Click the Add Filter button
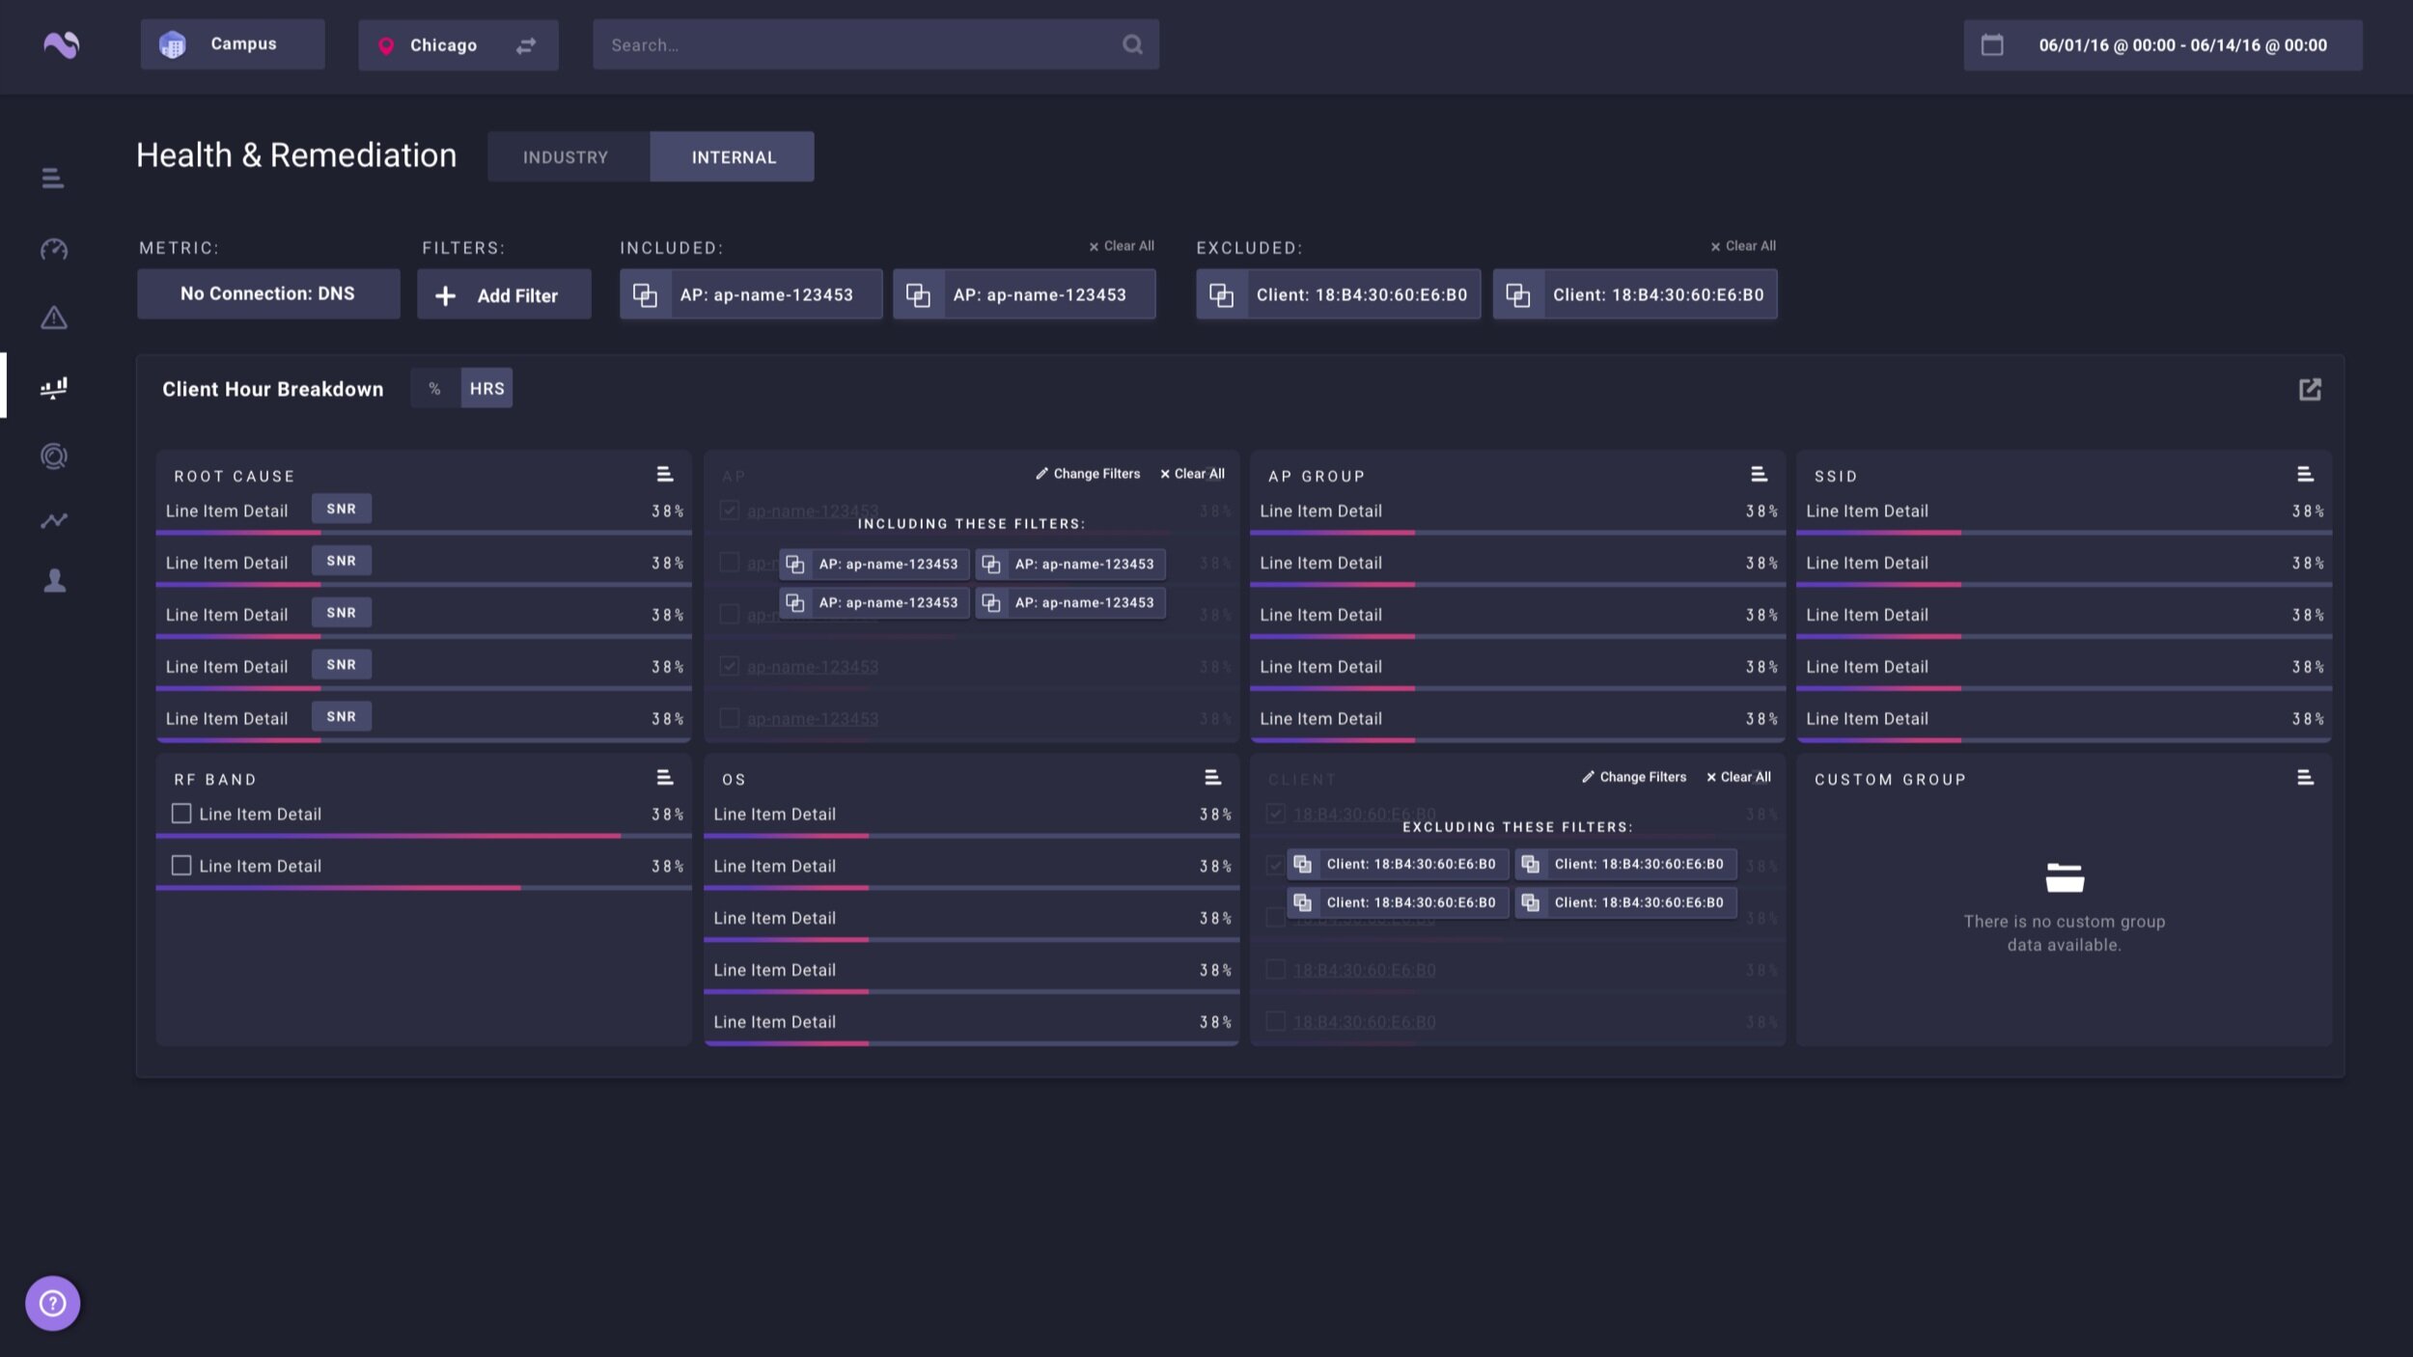This screenshot has height=1357, width=2413. 504,295
